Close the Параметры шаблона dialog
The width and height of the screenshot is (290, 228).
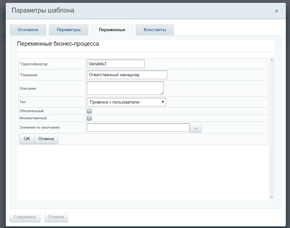point(276,11)
